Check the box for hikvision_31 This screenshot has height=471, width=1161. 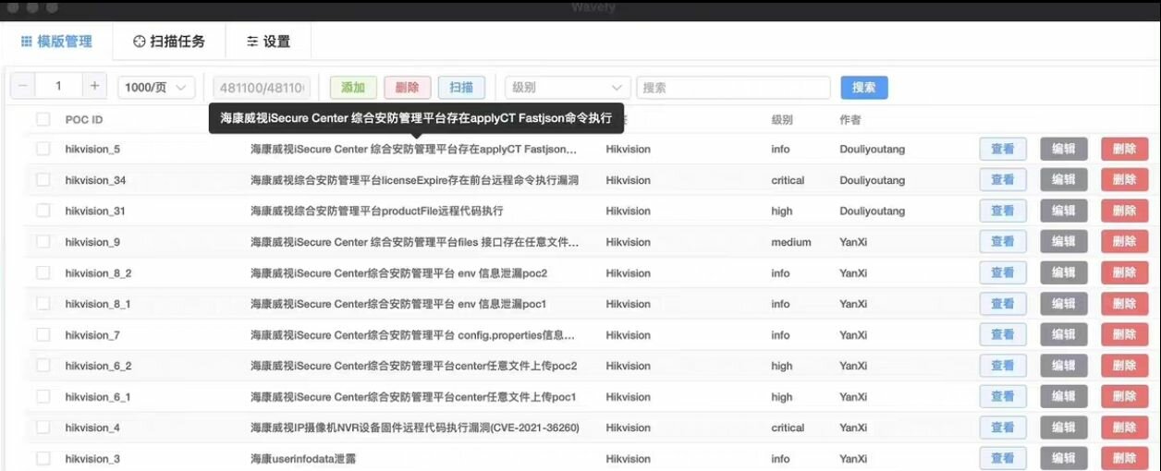click(43, 211)
